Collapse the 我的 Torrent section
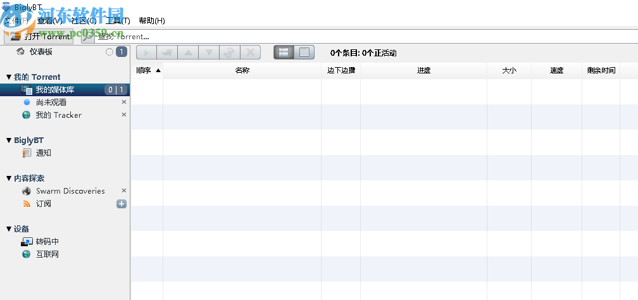 9,77
